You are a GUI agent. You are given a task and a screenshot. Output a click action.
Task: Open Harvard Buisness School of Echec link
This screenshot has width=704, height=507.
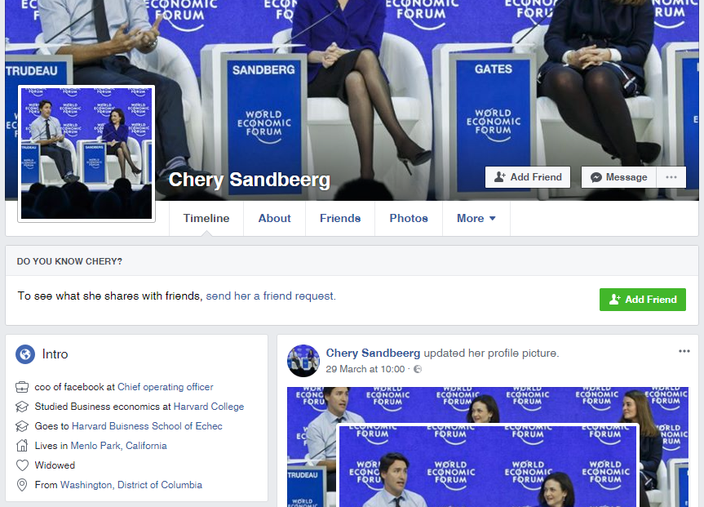[x=147, y=426]
